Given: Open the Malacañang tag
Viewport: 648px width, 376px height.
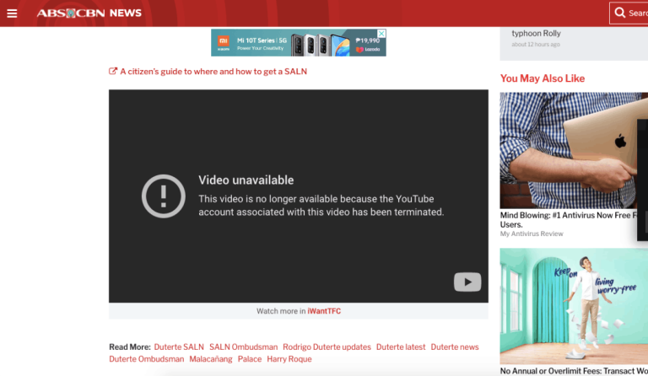Looking at the screenshot, I should (211, 359).
